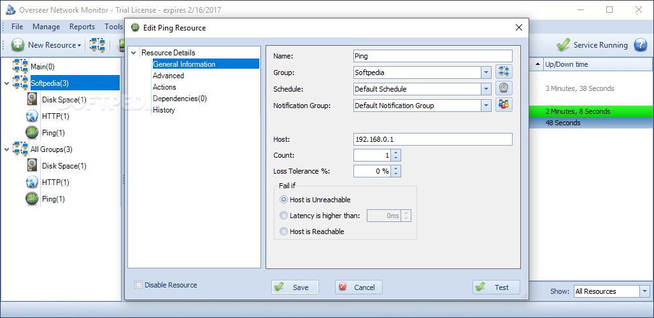This screenshot has width=654, height=318.
Task: Click the Save button
Action: tap(295, 287)
